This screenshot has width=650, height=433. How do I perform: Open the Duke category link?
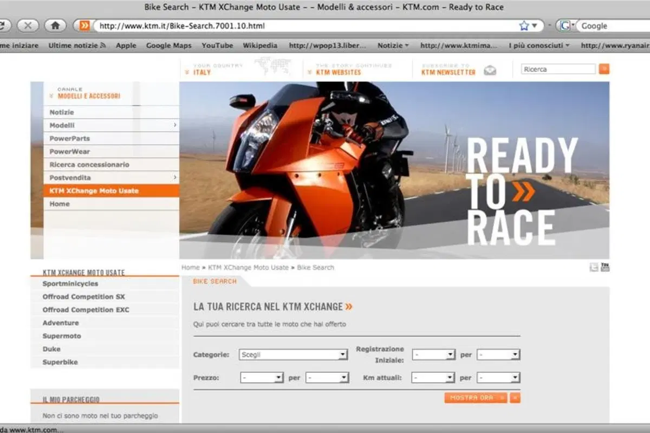point(51,349)
